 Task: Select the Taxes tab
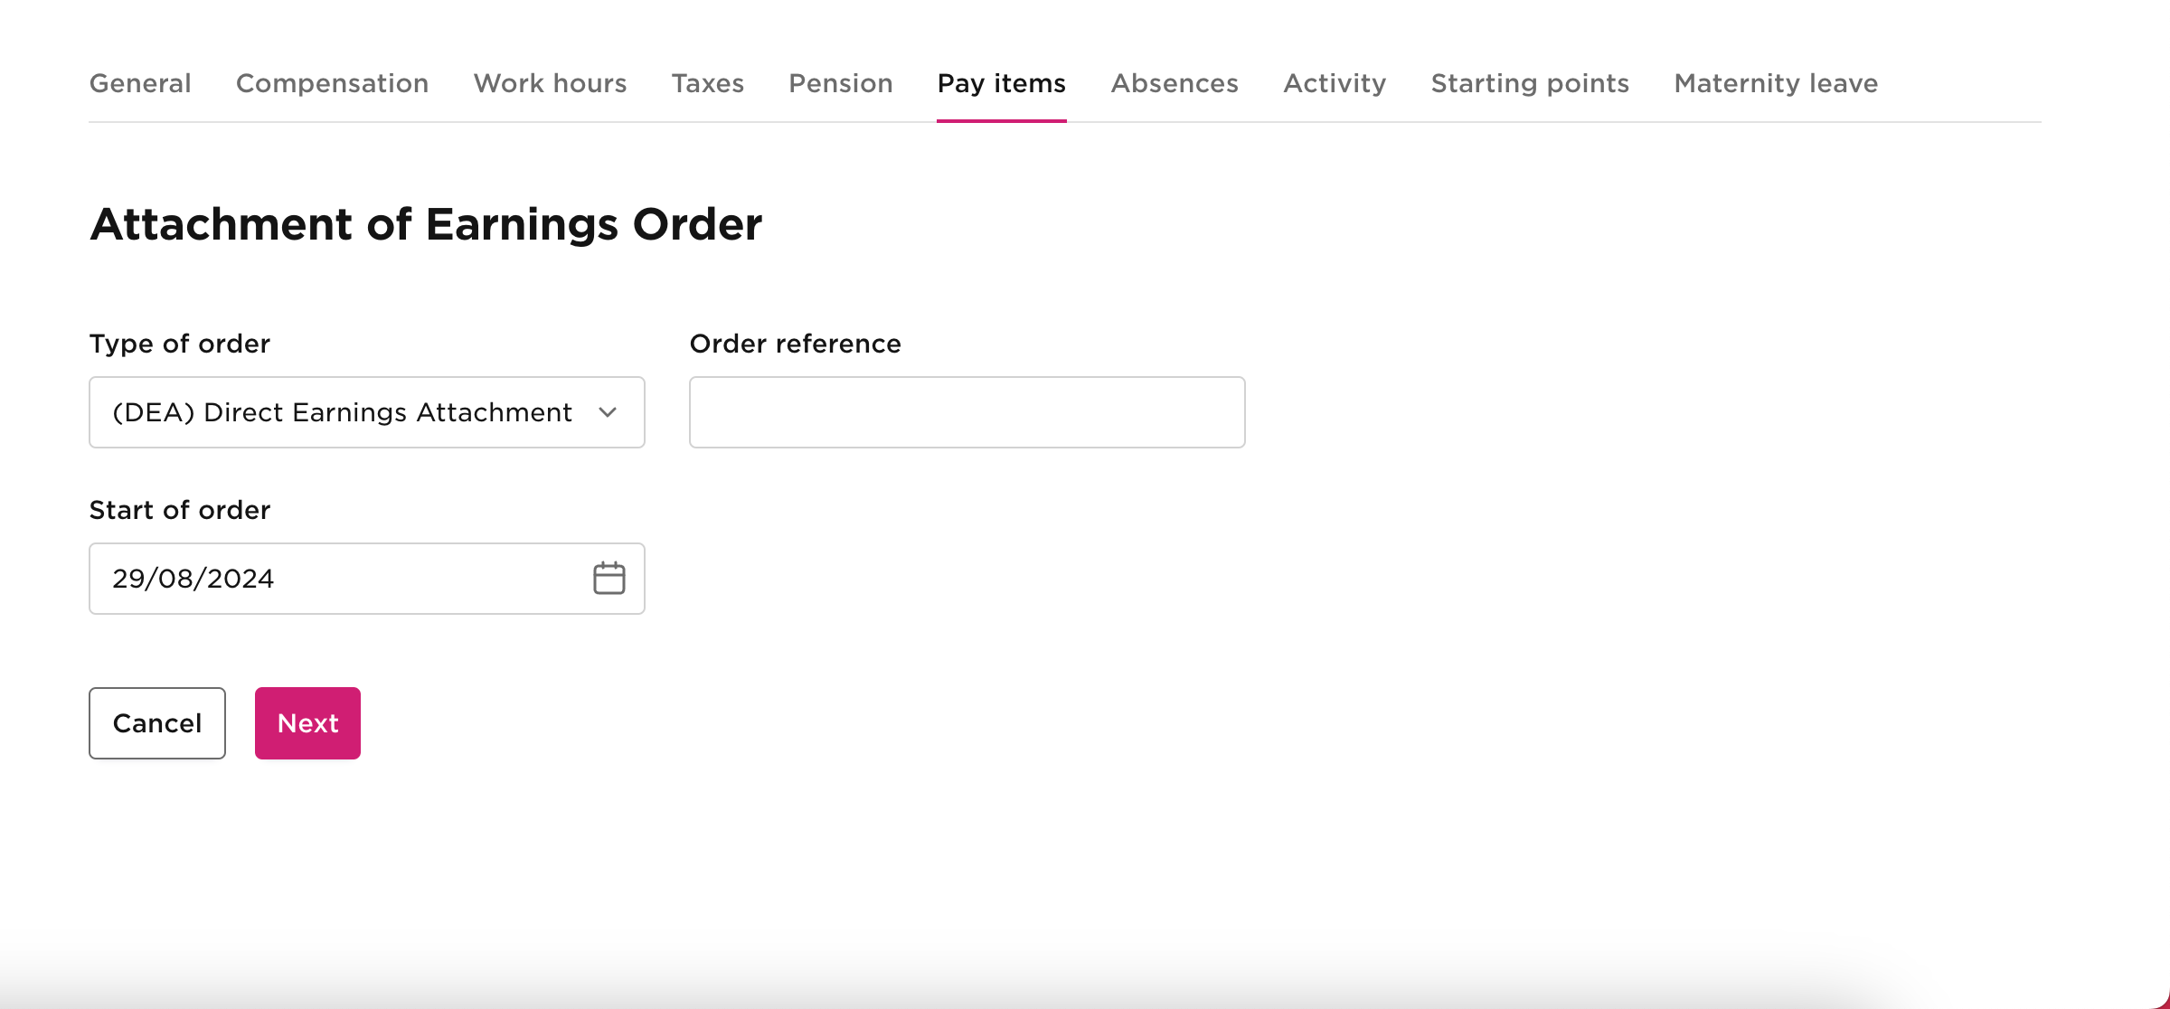click(707, 83)
